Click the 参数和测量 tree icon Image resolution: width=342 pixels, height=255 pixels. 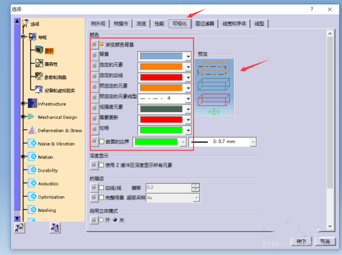(x=39, y=77)
